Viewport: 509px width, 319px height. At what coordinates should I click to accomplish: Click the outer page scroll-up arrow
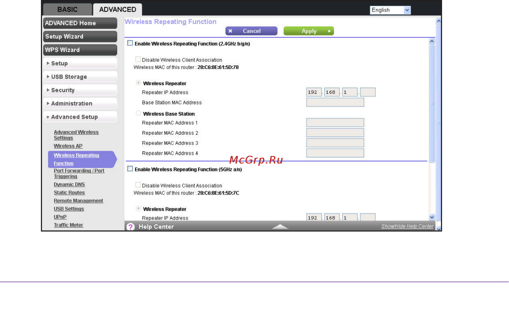click(439, 21)
